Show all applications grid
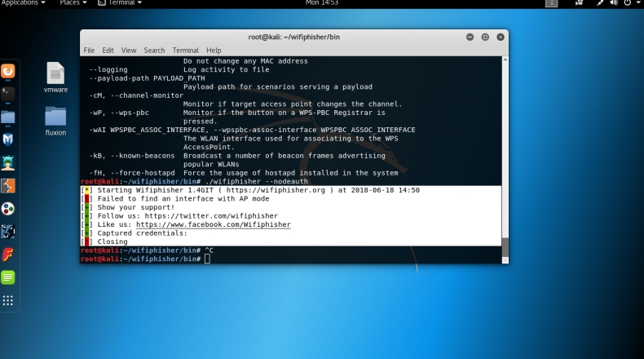The image size is (644, 359). [8, 300]
